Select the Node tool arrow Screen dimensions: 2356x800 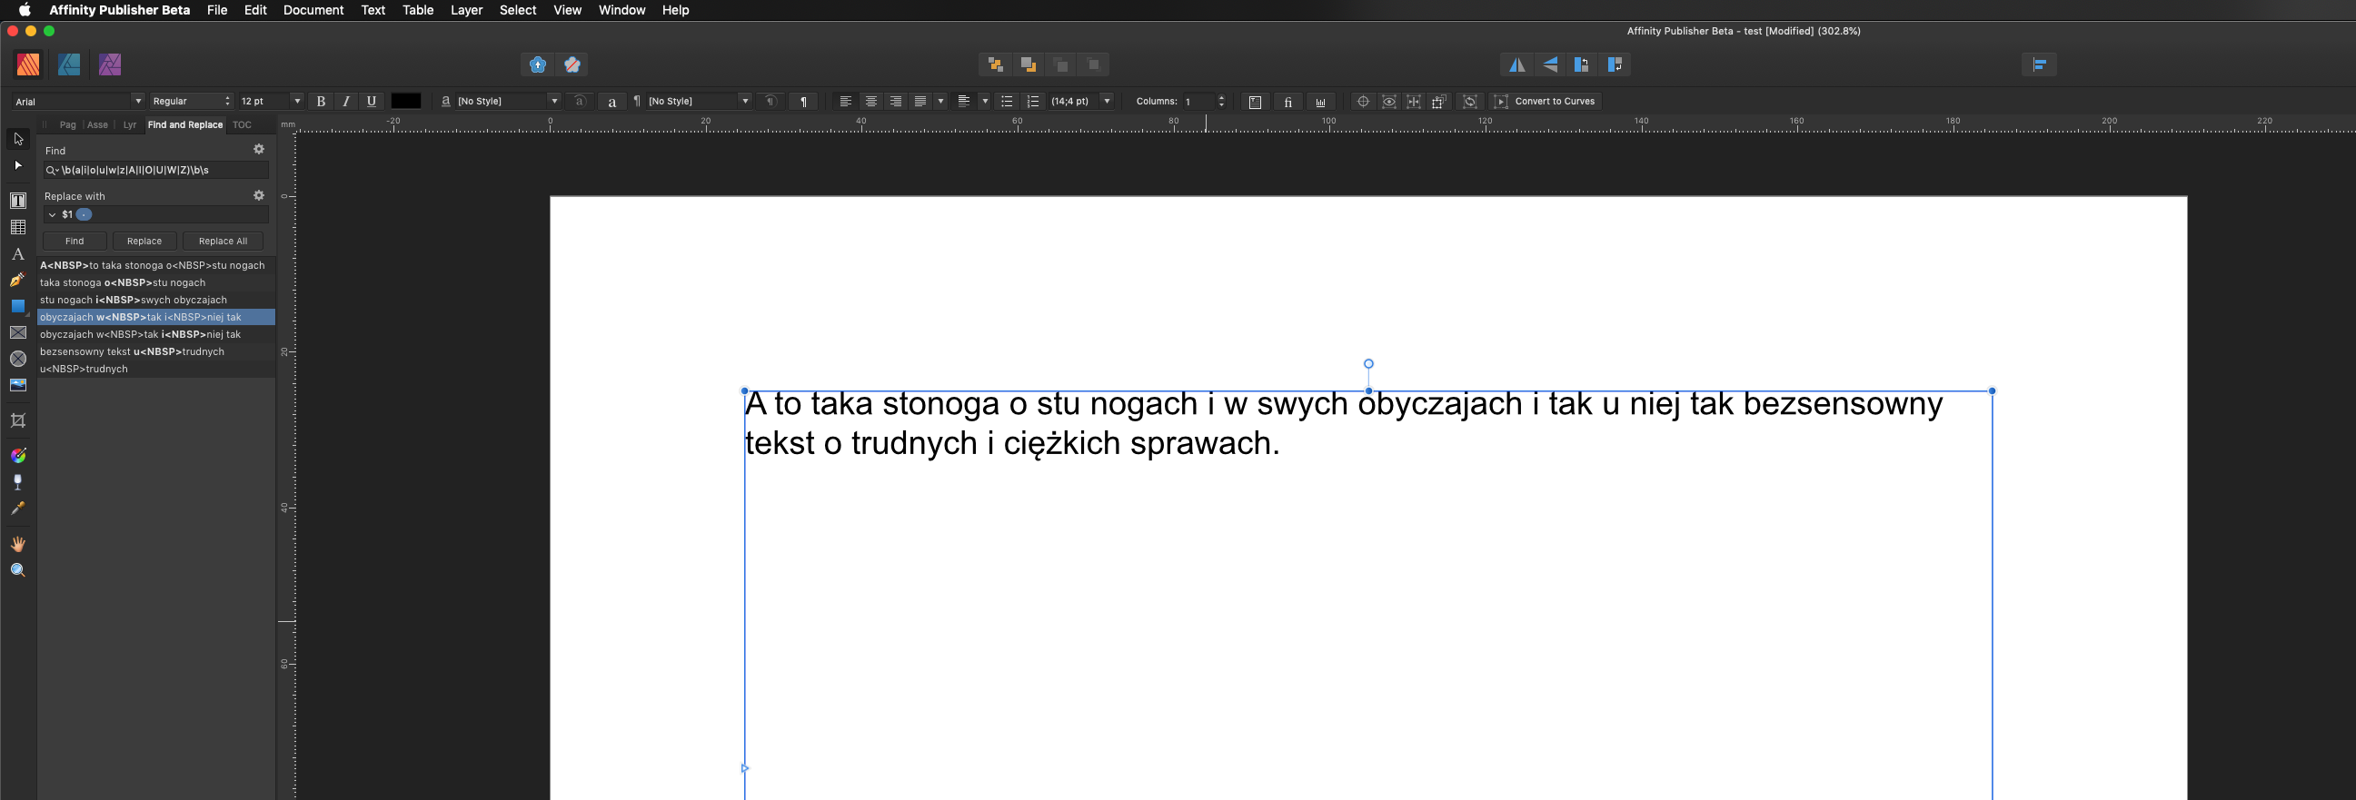[x=18, y=165]
